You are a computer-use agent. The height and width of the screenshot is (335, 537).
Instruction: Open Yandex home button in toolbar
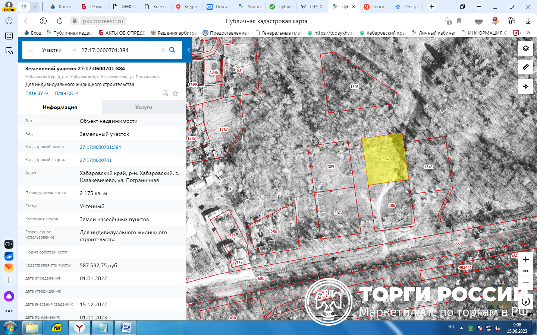coord(43,21)
